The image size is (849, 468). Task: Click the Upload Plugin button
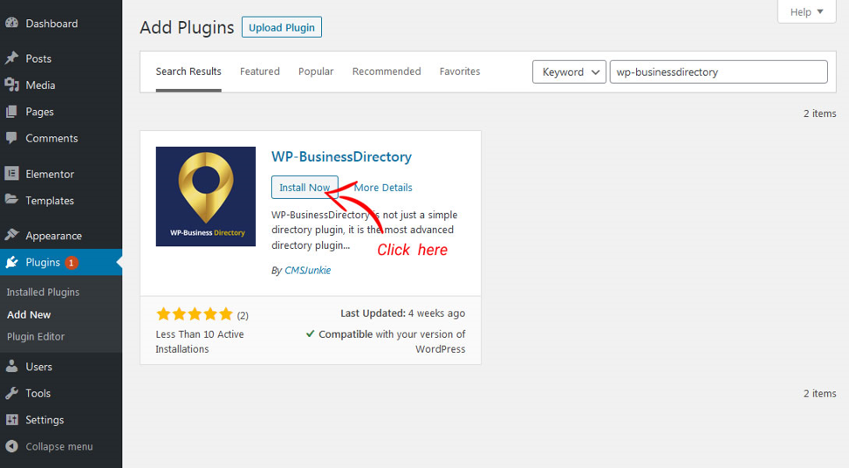(282, 27)
